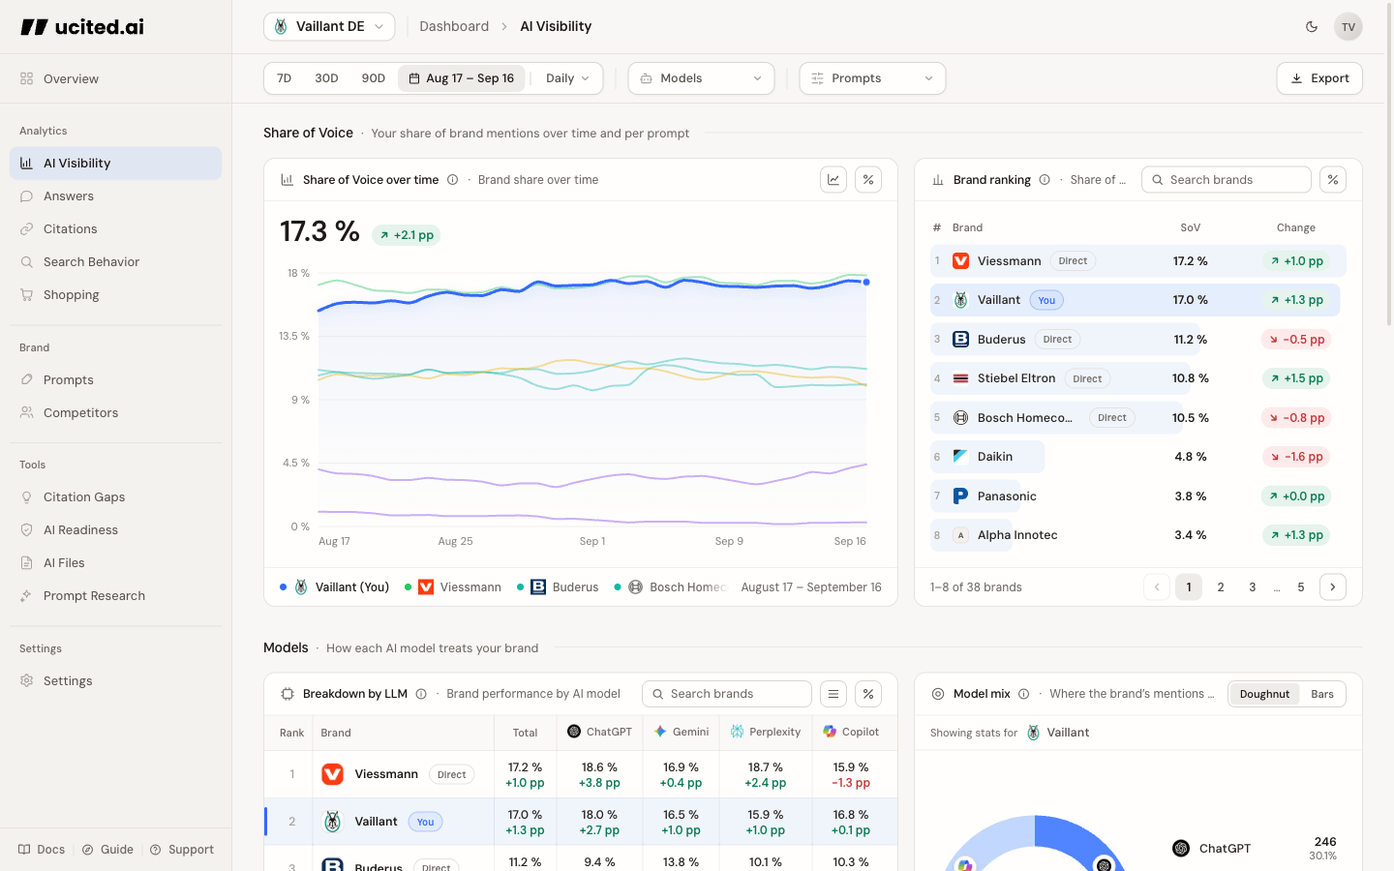Screen dimensions: 1394x871
Task: Toggle percent view in Share of Voice card
Action: [868, 179]
